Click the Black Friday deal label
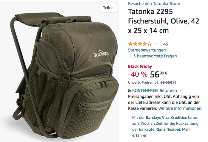Screen dimensions: 208x142 coord(140,66)
